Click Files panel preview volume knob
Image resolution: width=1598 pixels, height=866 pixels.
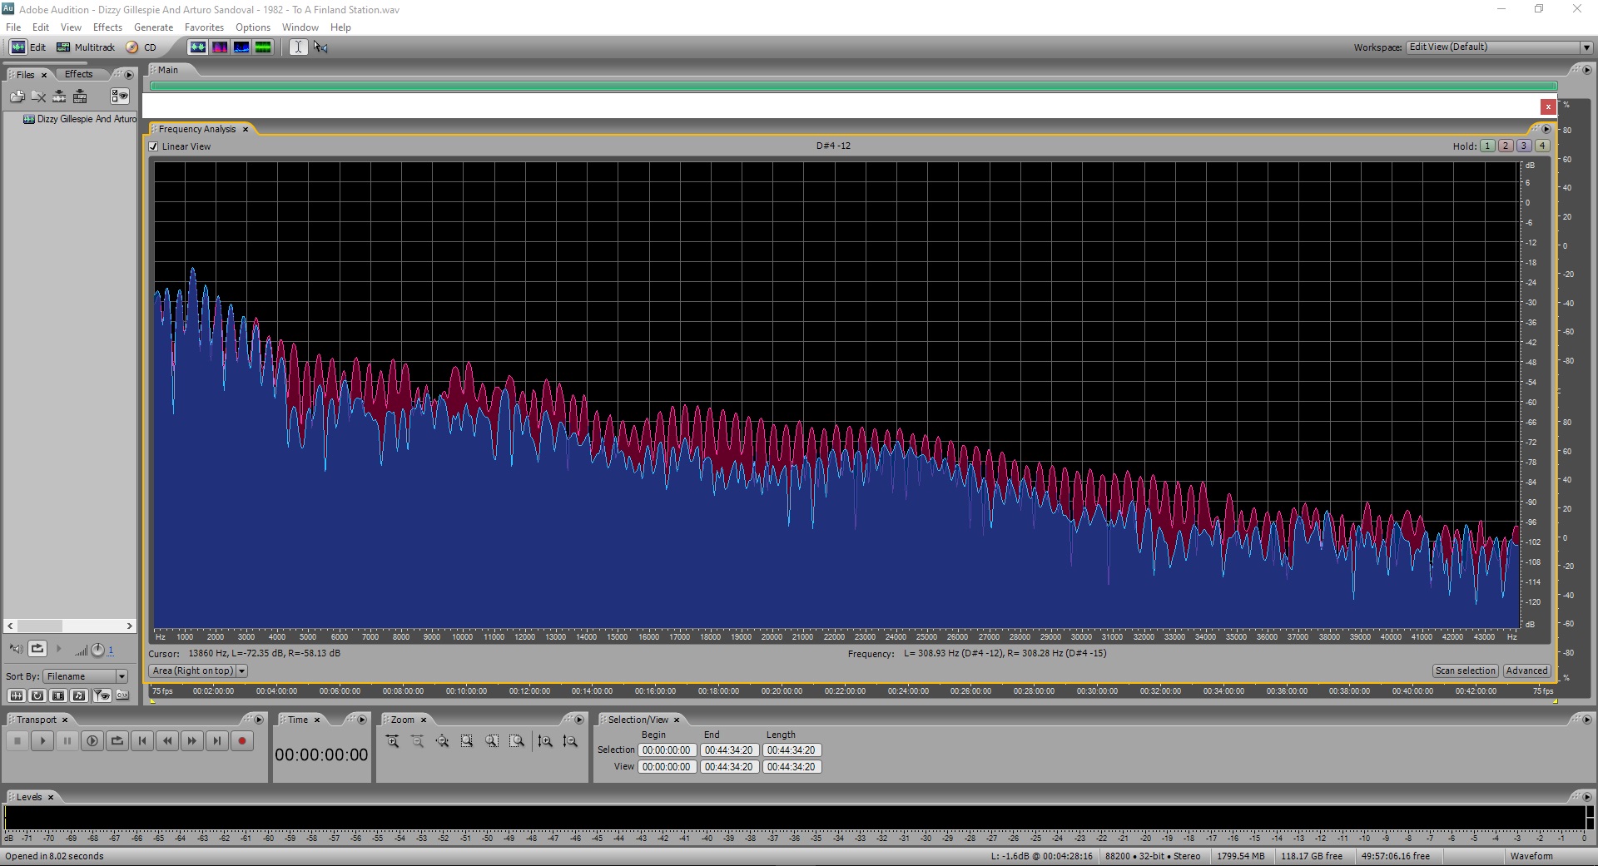point(97,650)
